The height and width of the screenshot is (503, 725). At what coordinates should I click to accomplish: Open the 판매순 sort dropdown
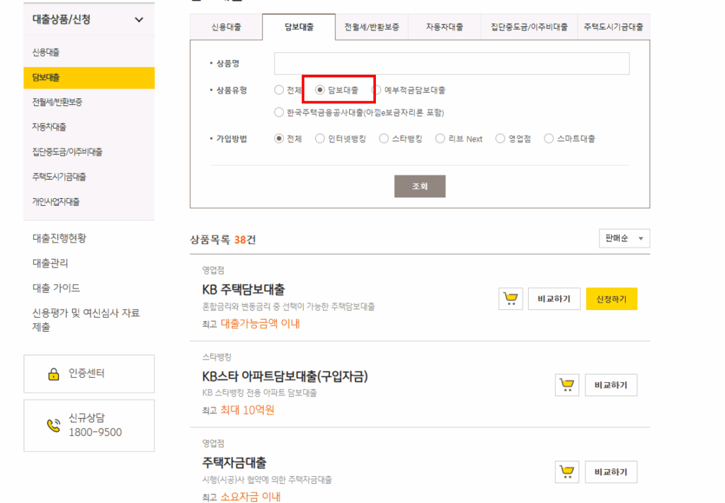(624, 238)
